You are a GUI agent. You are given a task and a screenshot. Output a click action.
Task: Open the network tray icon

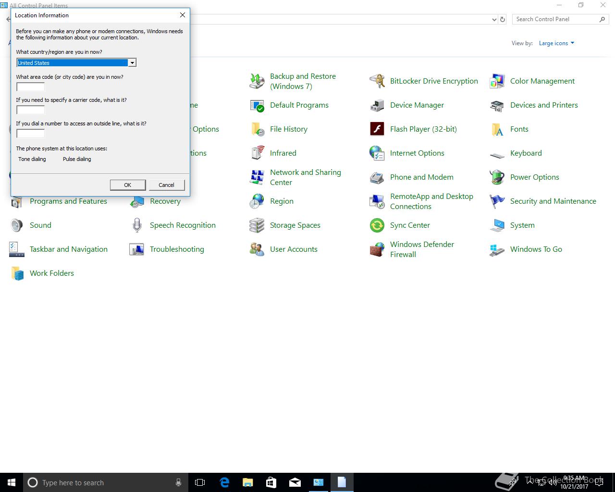[541, 482]
